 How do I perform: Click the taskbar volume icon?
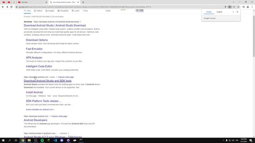pyautogui.click(x=233, y=140)
